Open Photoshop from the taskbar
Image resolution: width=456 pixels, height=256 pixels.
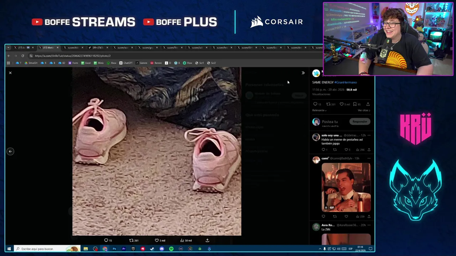tap(114, 249)
